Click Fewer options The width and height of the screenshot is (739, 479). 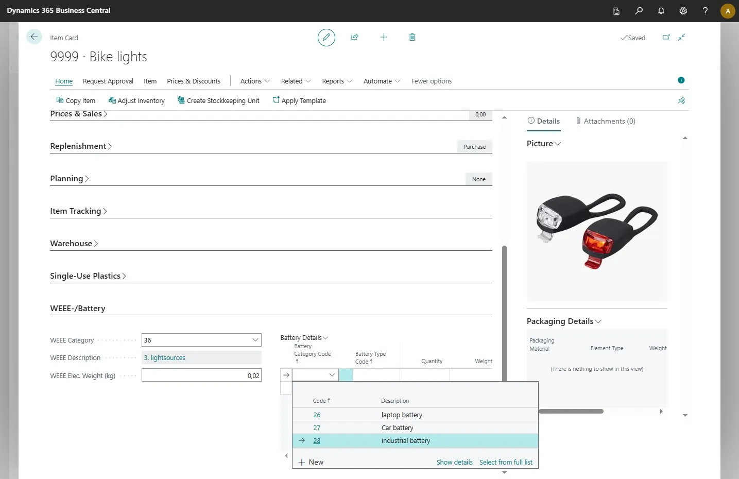[432, 81]
